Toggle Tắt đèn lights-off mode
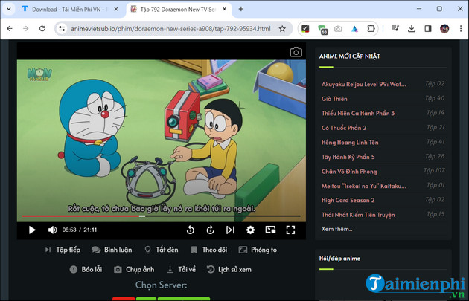The image size is (469, 301). tap(162, 250)
